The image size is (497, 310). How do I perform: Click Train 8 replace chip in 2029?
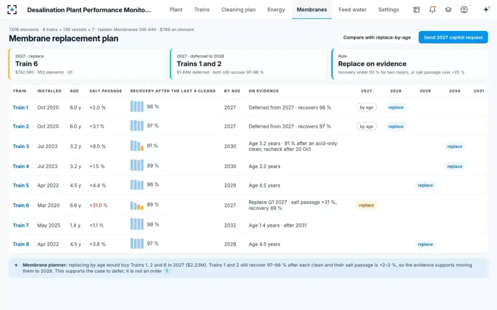[425, 244]
